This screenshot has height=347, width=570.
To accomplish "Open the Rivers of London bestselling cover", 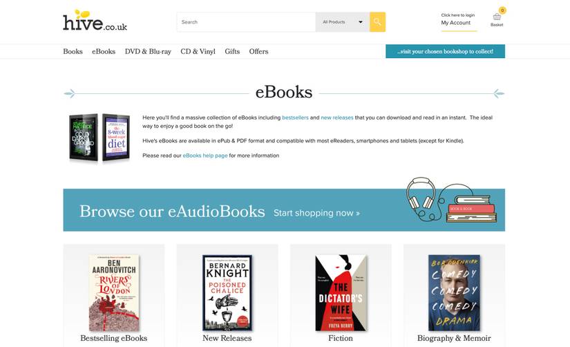I will 114,293.
